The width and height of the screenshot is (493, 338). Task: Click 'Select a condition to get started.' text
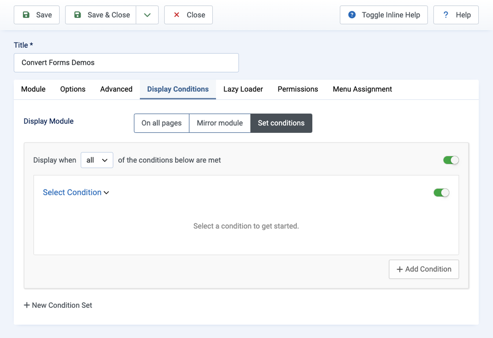pyautogui.click(x=246, y=226)
